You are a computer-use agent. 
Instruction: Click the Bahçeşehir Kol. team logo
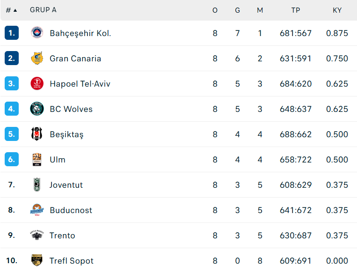[37, 33]
